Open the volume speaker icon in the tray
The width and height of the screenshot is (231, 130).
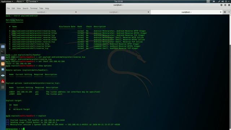(223, 1)
